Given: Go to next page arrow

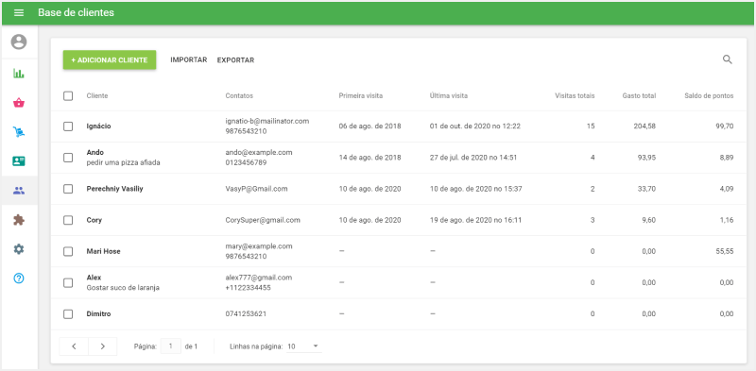Looking at the screenshot, I should 103,346.
